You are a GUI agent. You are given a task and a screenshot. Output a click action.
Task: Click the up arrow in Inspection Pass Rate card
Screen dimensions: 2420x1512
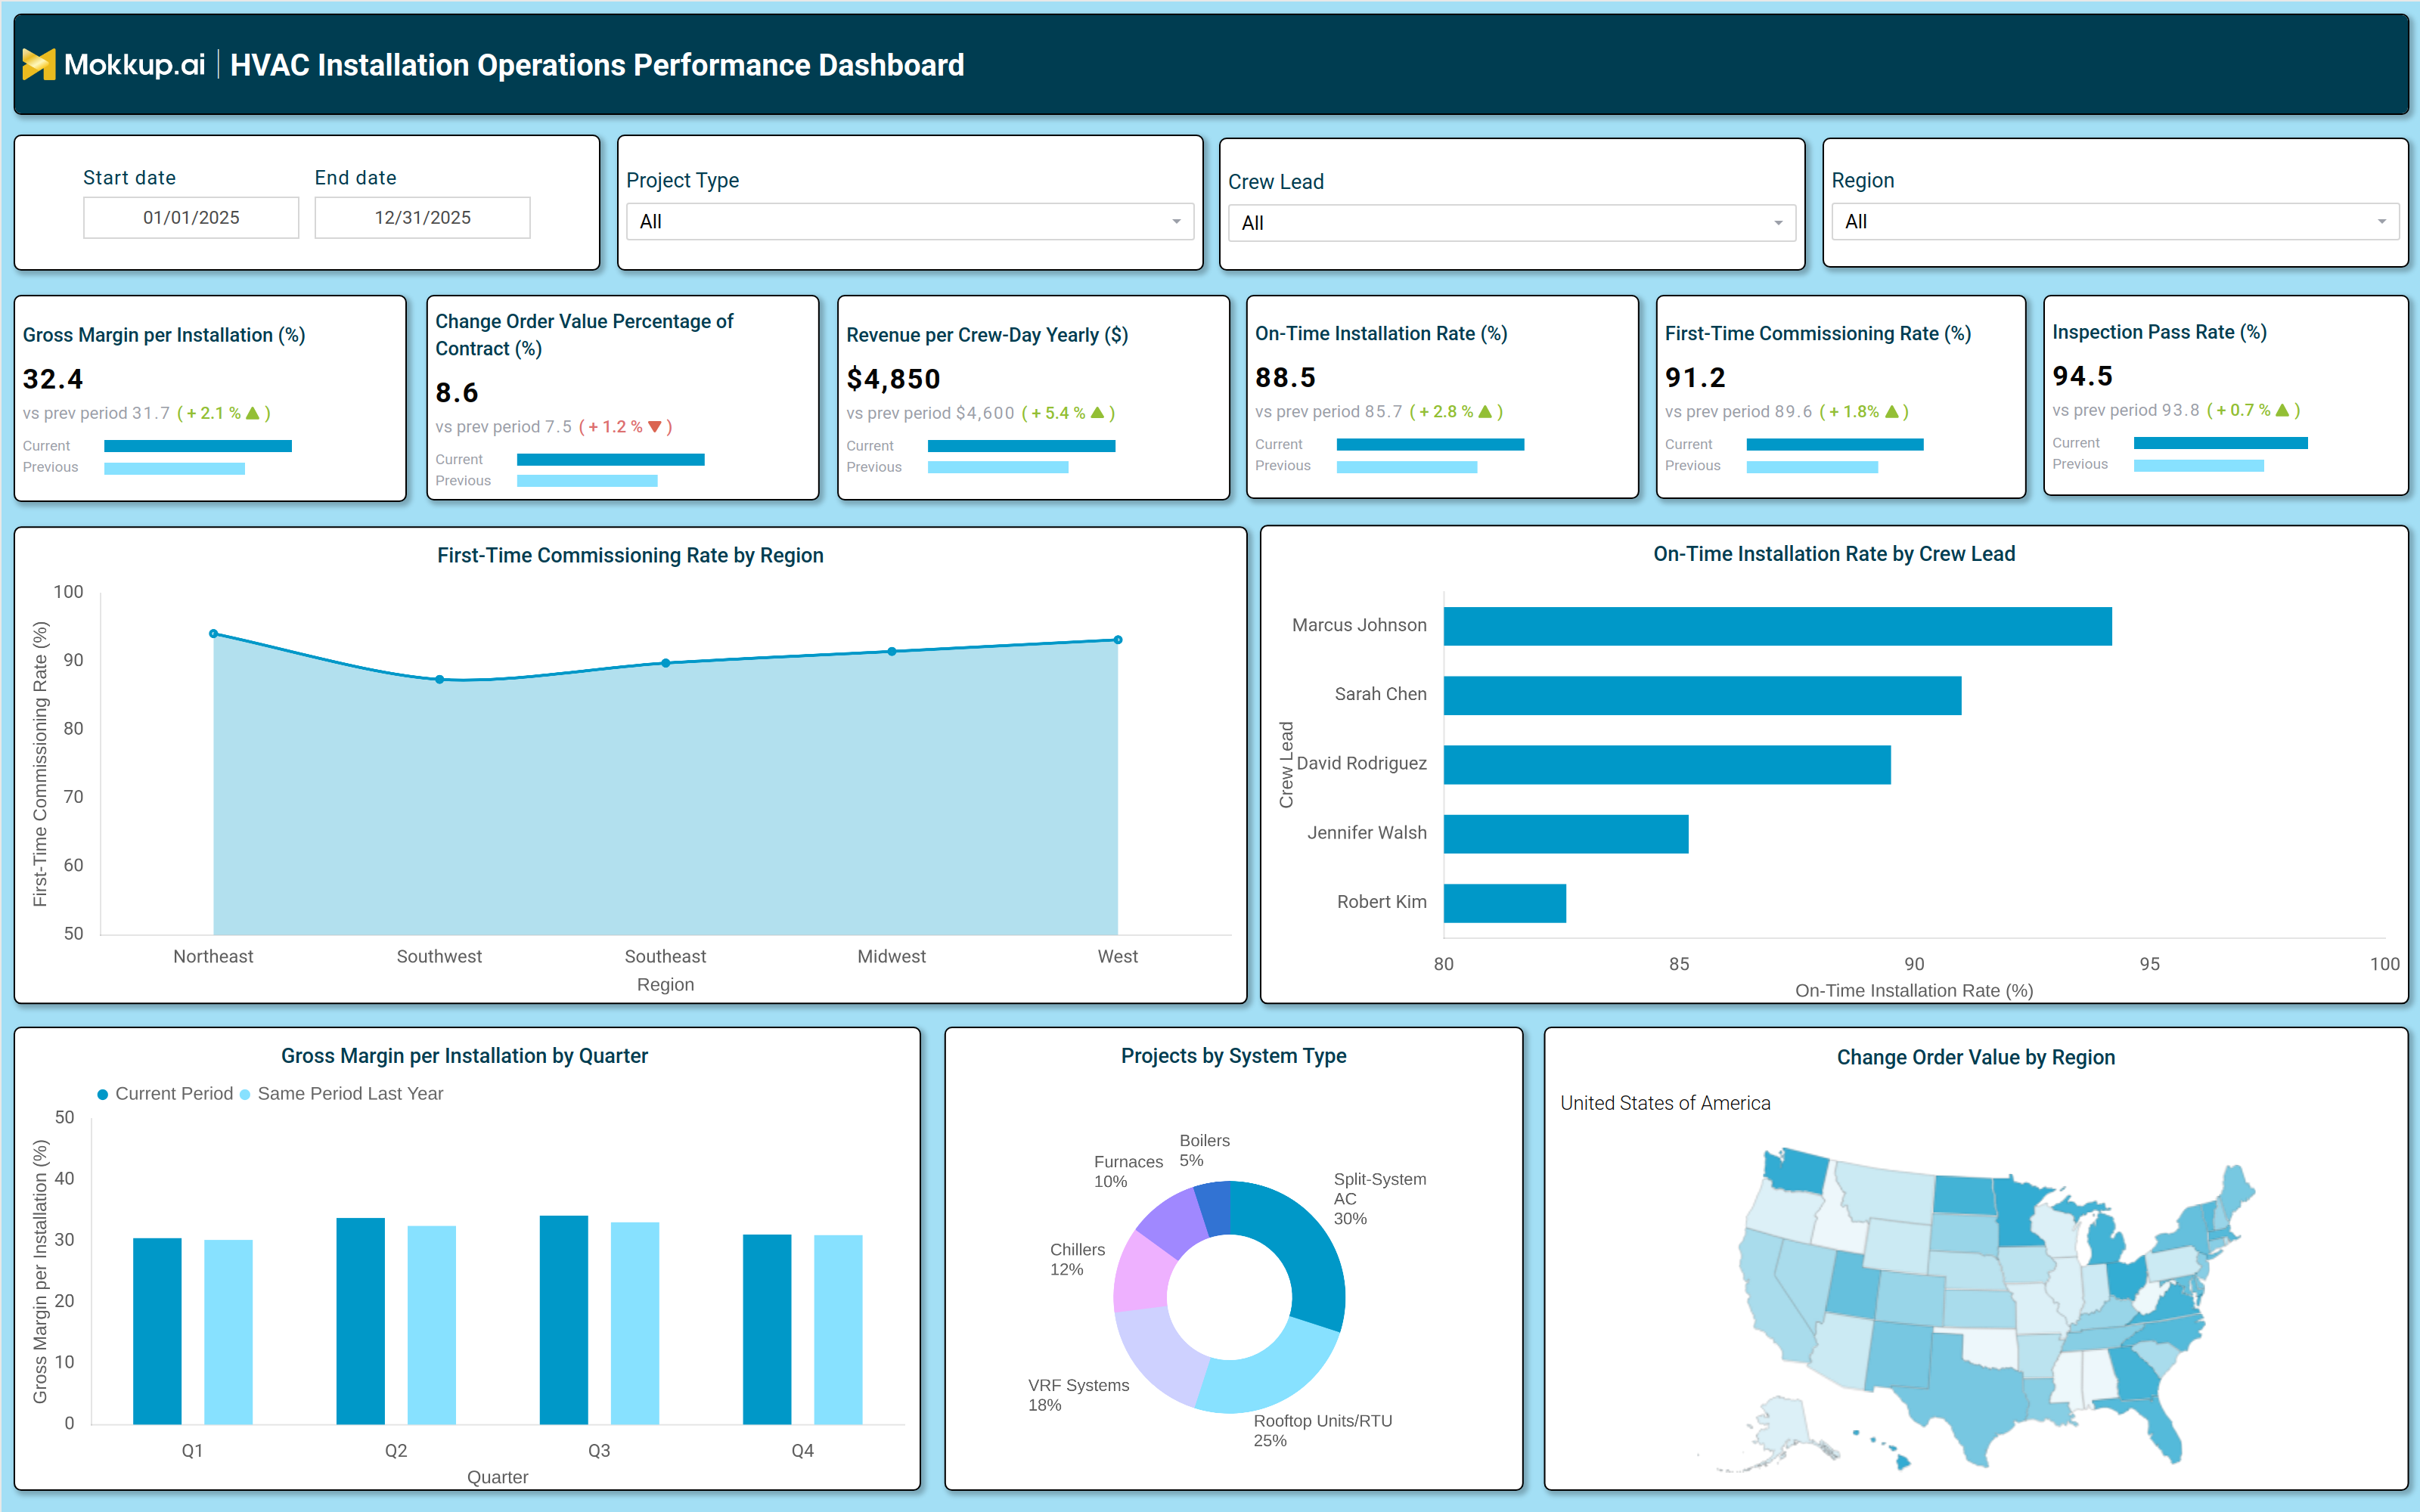tap(2282, 410)
